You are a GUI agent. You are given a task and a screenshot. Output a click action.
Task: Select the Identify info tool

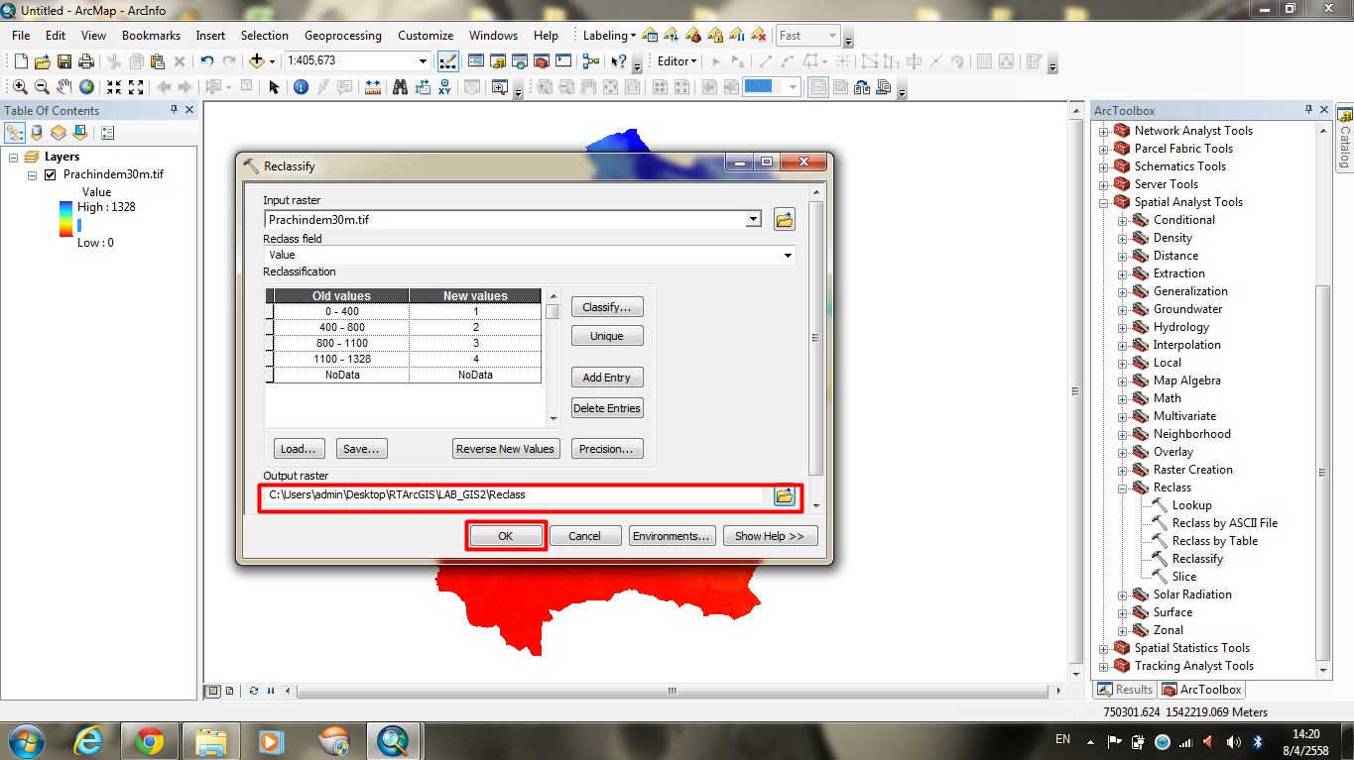click(302, 87)
